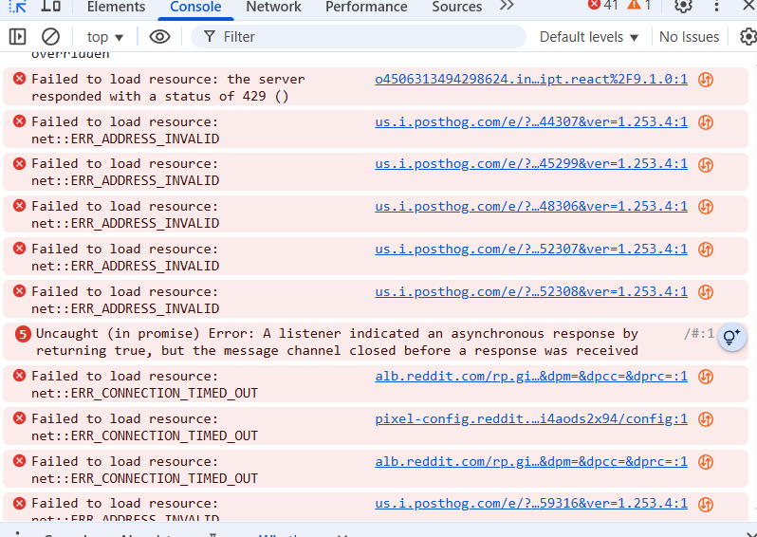Click orange icon on the 52308 posthog row
Image resolution: width=757 pixels, height=537 pixels.
(706, 292)
